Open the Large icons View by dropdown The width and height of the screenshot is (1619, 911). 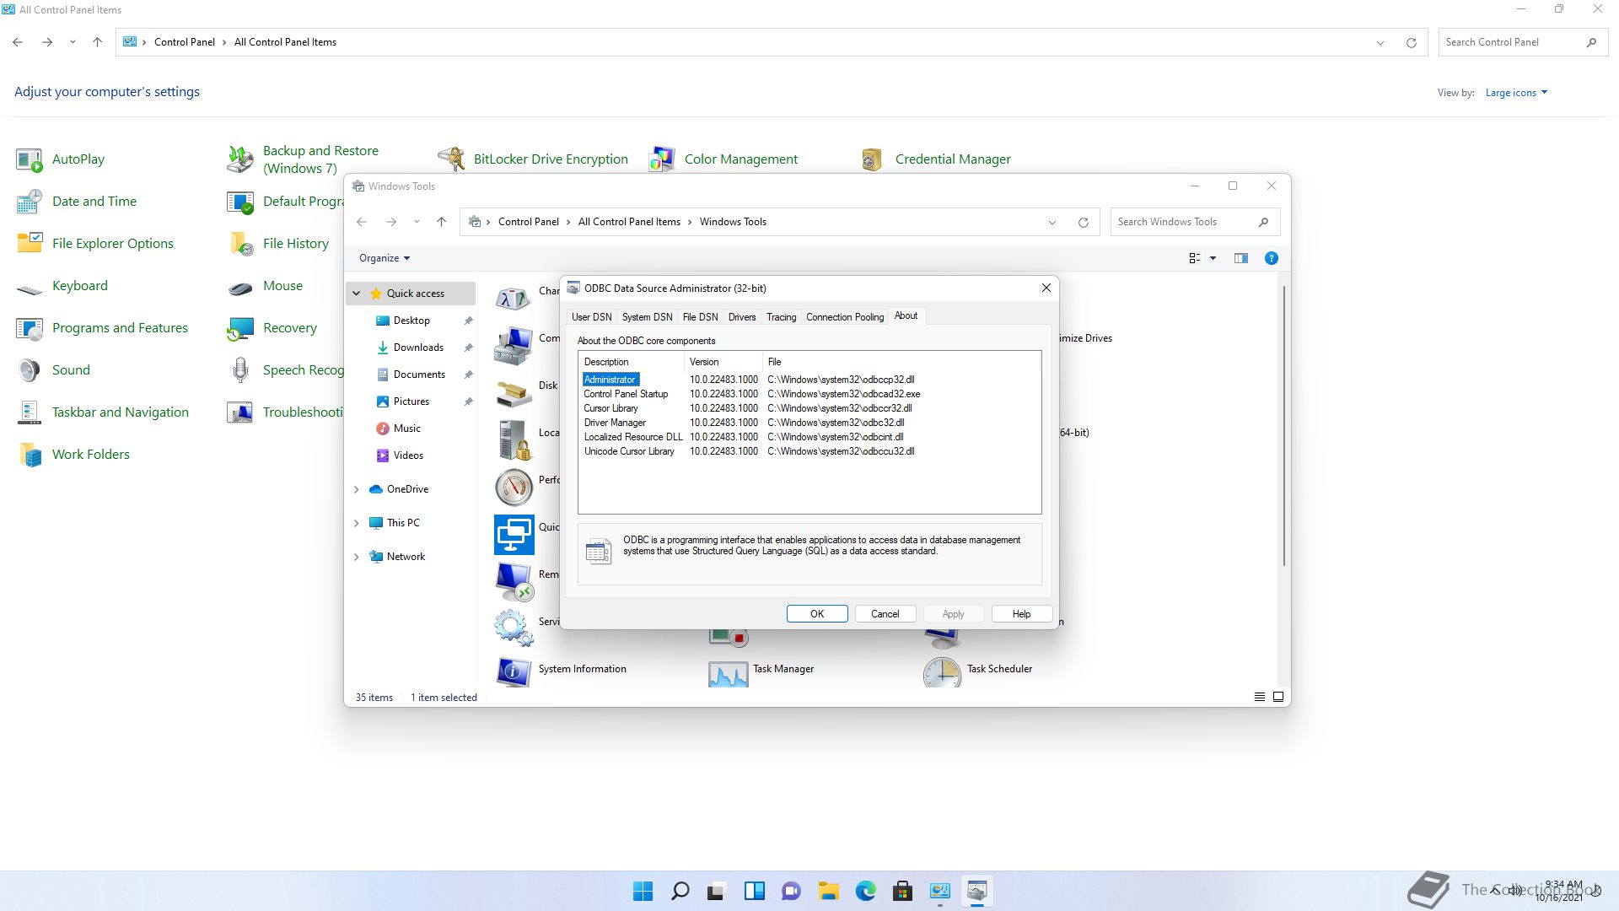click(1516, 93)
